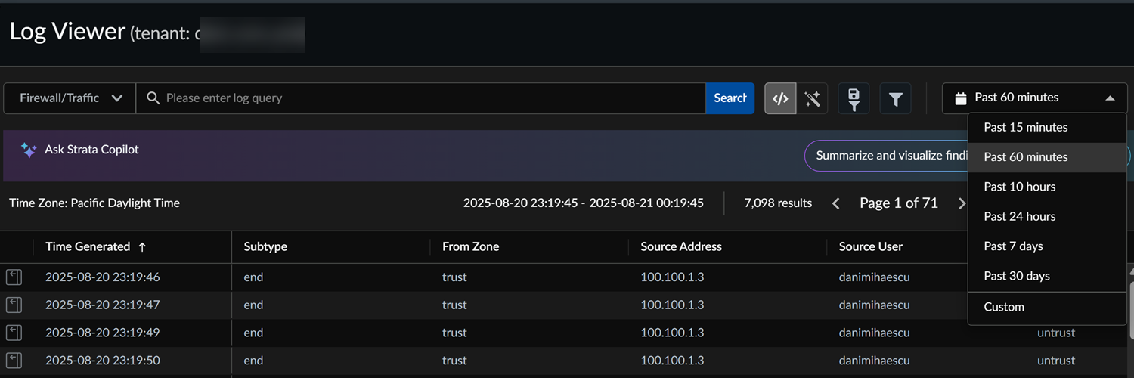Select Past 15 minutes time range

click(x=1025, y=127)
